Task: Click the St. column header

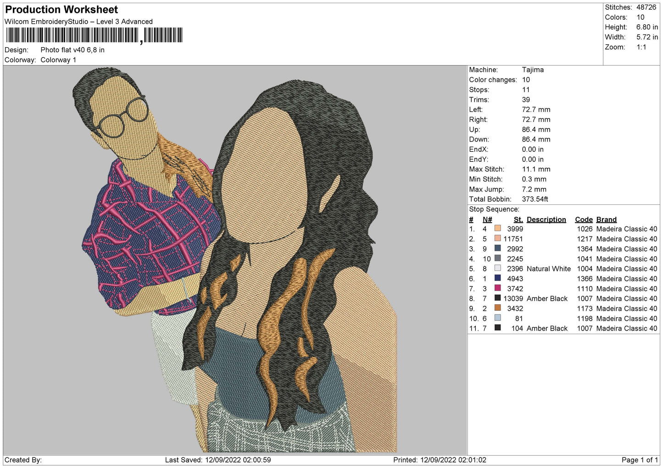Action: (518, 220)
